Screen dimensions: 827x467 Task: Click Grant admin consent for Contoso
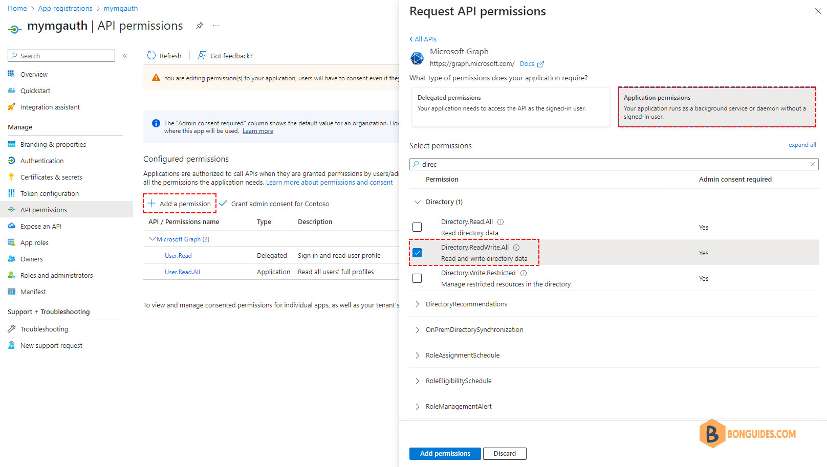274,204
